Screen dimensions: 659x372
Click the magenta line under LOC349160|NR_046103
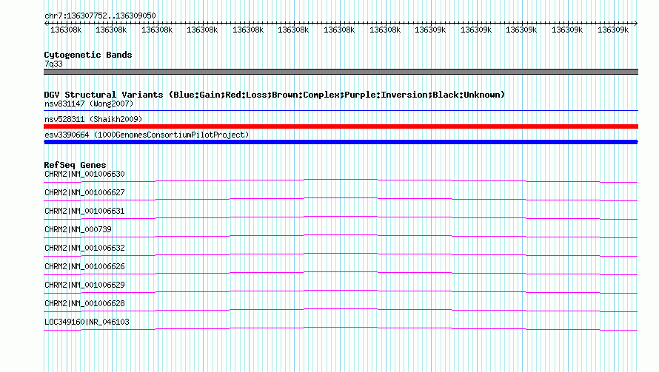[x=341, y=328]
